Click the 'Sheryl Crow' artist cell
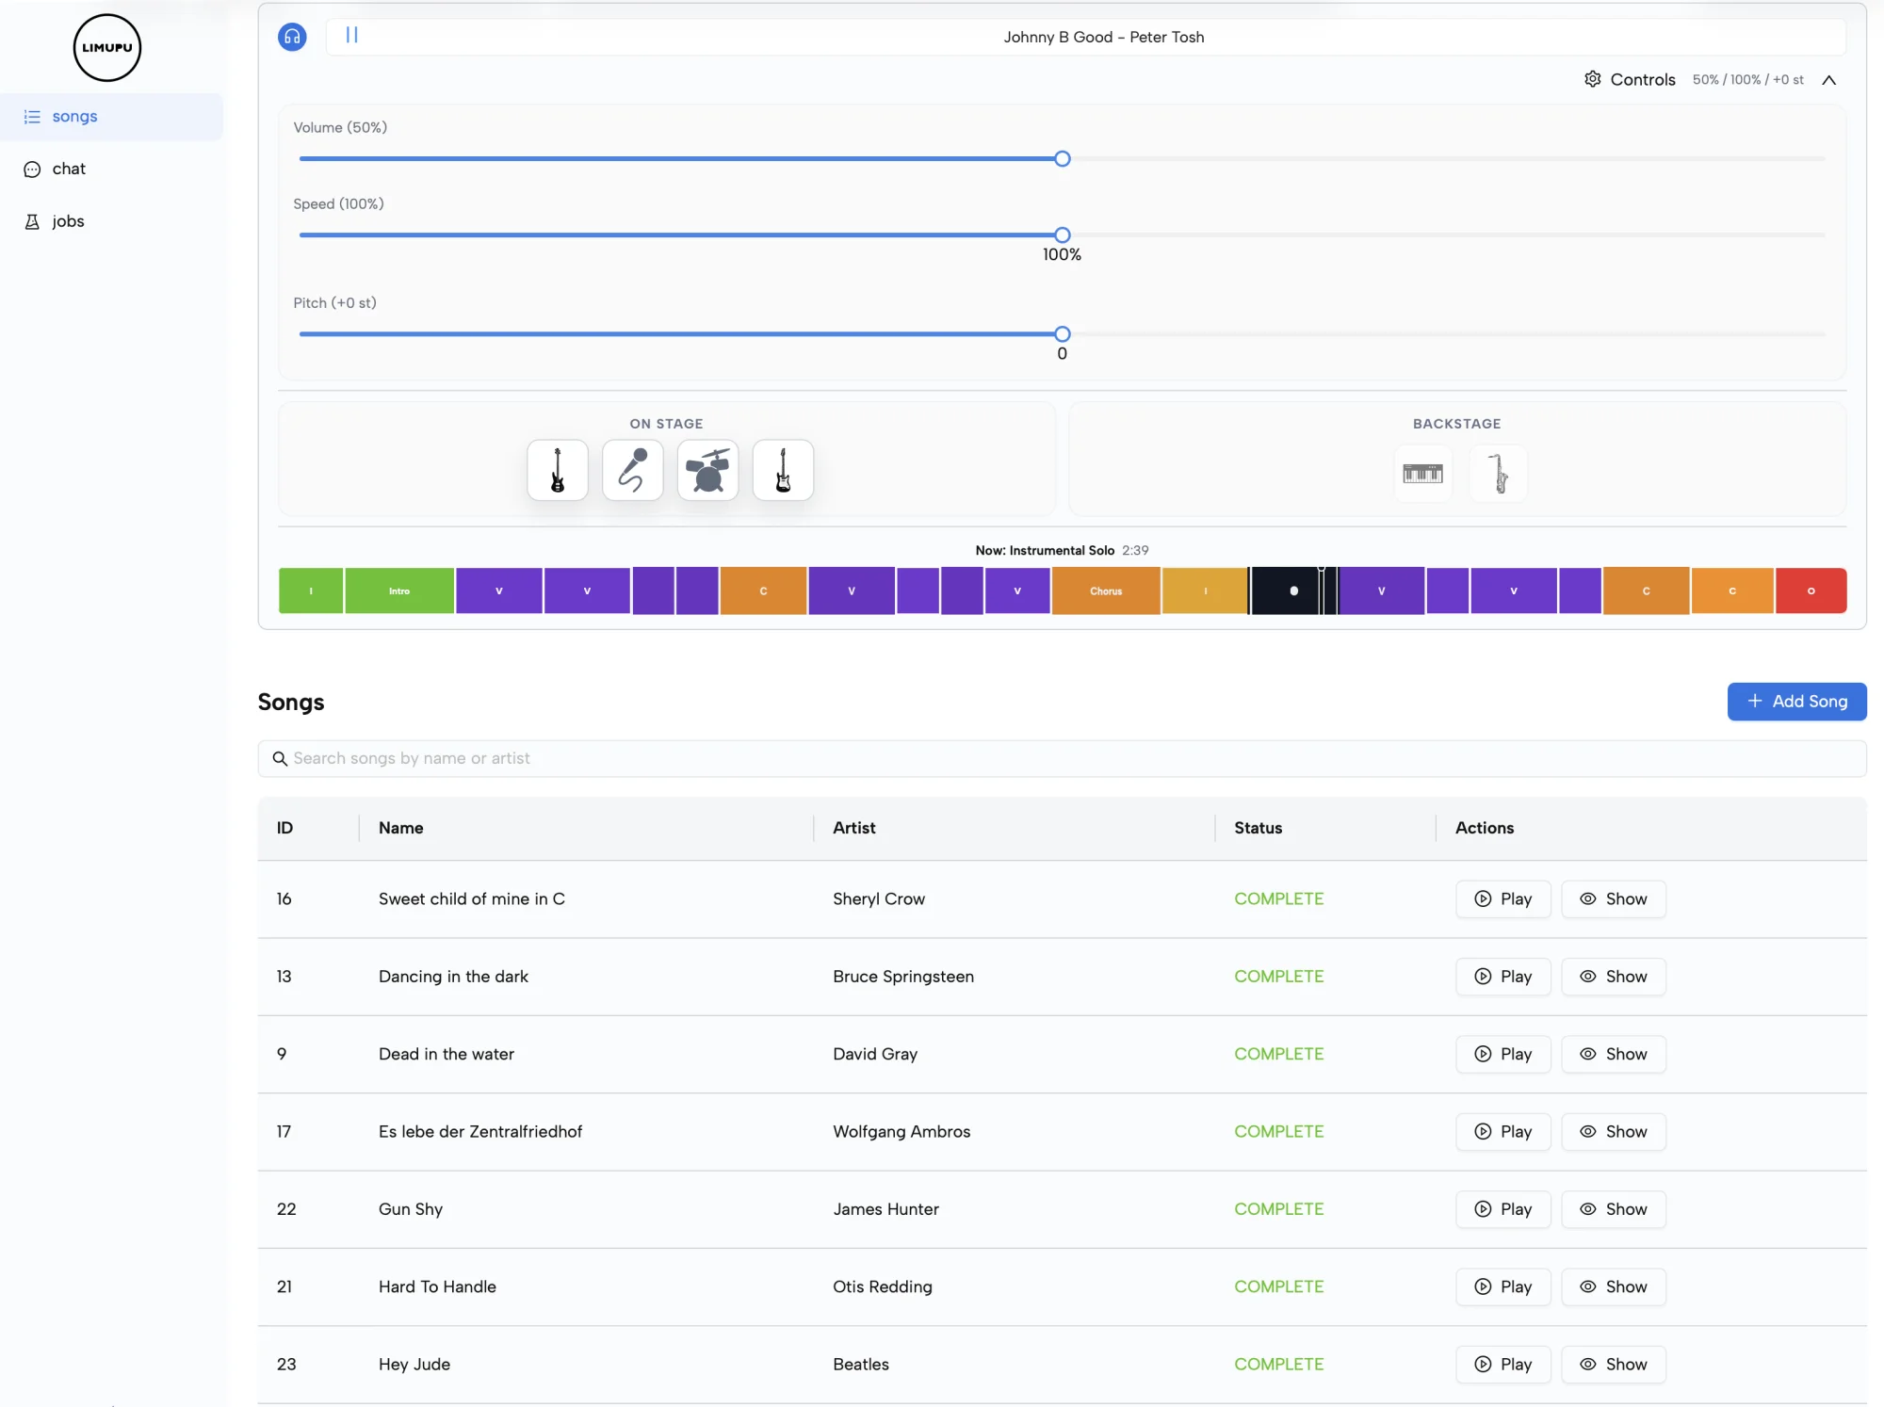Image resolution: width=1884 pixels, height=1407 pixels. click(878, 899)
